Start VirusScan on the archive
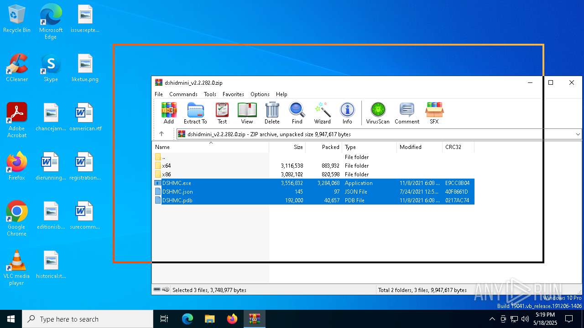The width and height of the screenshot is (584, 328). (378, 113)
